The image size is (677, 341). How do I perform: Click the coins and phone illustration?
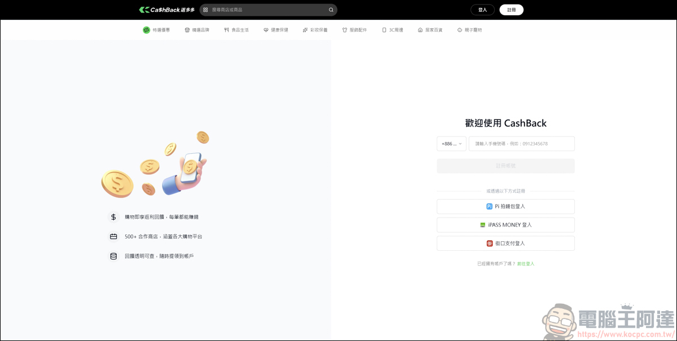[155, 165]
